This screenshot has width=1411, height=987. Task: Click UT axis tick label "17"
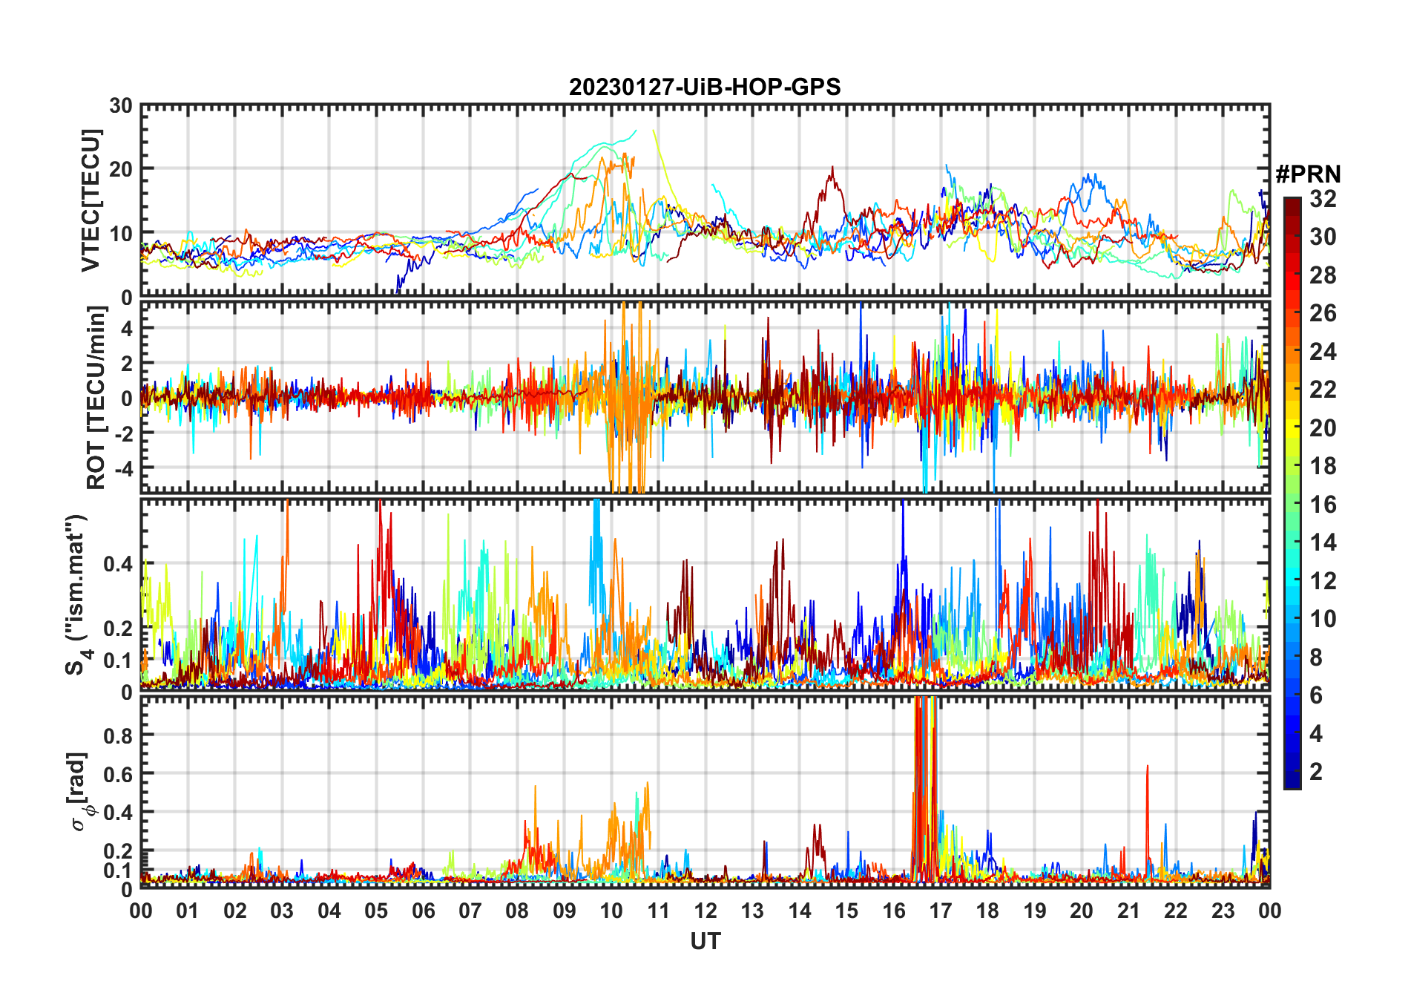tap(941, 911)
